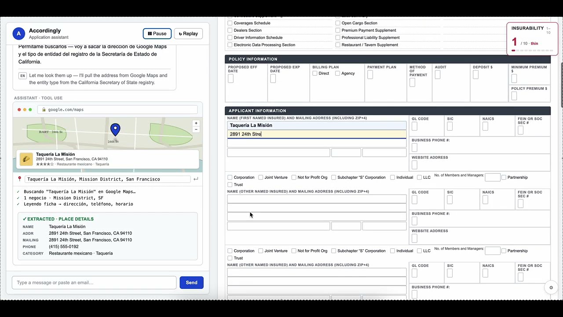The width and height of the screenshot is (563, 317).
Task: Click first applicant No. of Members field
Action: [x=493, y=177]
